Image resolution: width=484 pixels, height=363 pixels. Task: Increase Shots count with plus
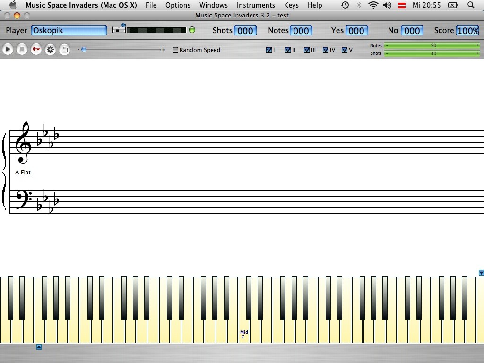(477, 53)
